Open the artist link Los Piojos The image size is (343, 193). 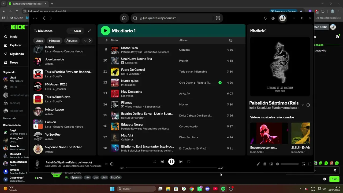(127, 96)
